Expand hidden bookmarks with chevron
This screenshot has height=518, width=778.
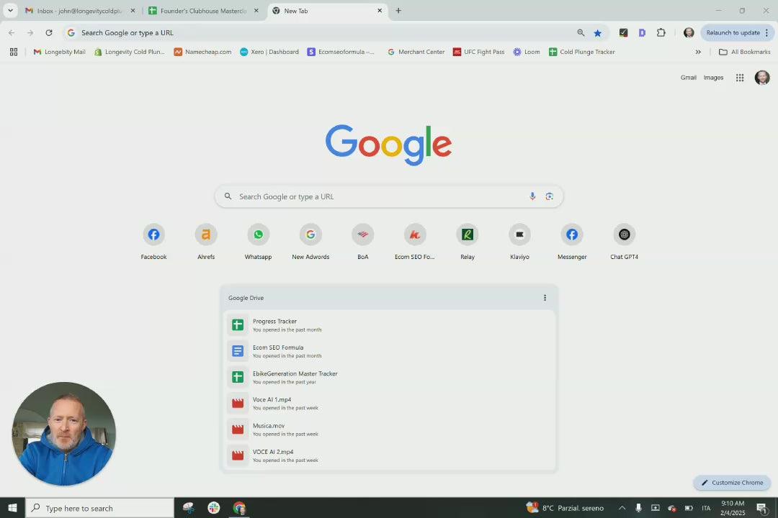click(x=697, y=52)
